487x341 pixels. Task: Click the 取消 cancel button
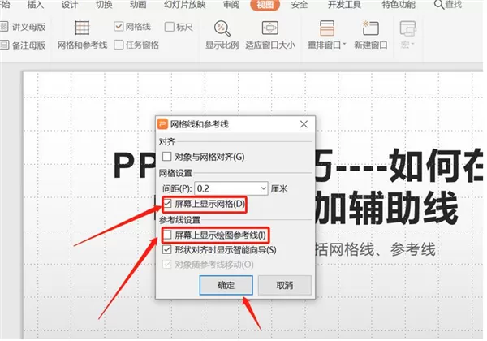tap(285, 285)
